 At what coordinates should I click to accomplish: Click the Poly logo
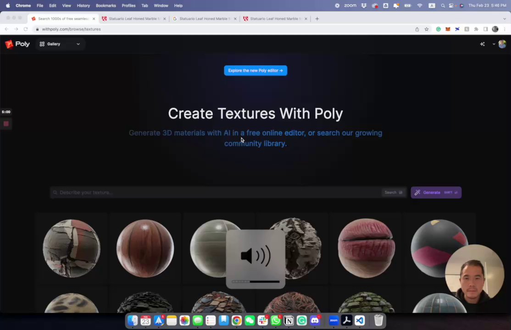coord(17,44)
